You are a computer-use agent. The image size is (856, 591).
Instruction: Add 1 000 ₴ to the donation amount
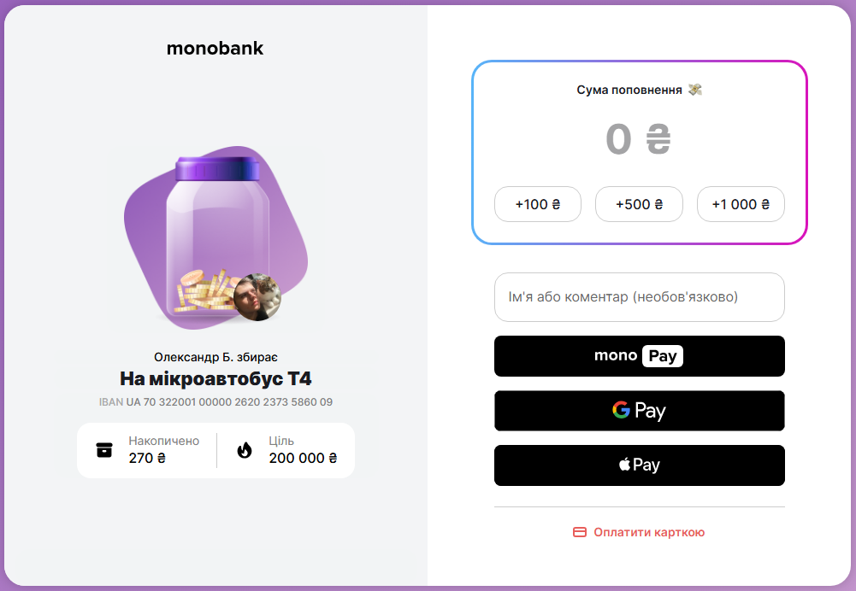(x=741, y=204)
